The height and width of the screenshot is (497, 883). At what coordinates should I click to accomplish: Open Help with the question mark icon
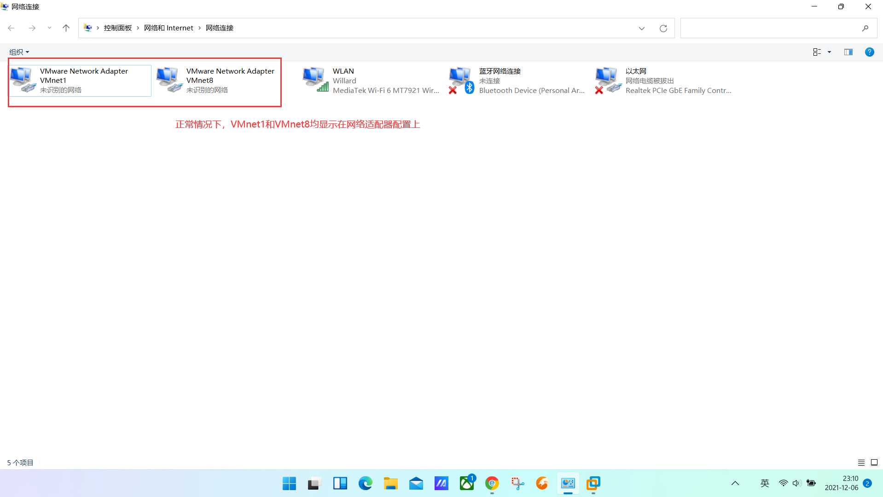coord(870,52)
